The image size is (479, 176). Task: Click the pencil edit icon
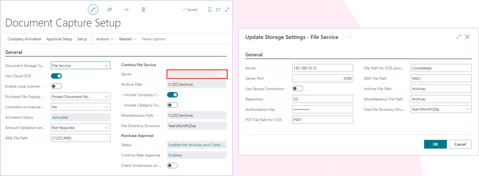pyautogui.click(x=93, y=9)
